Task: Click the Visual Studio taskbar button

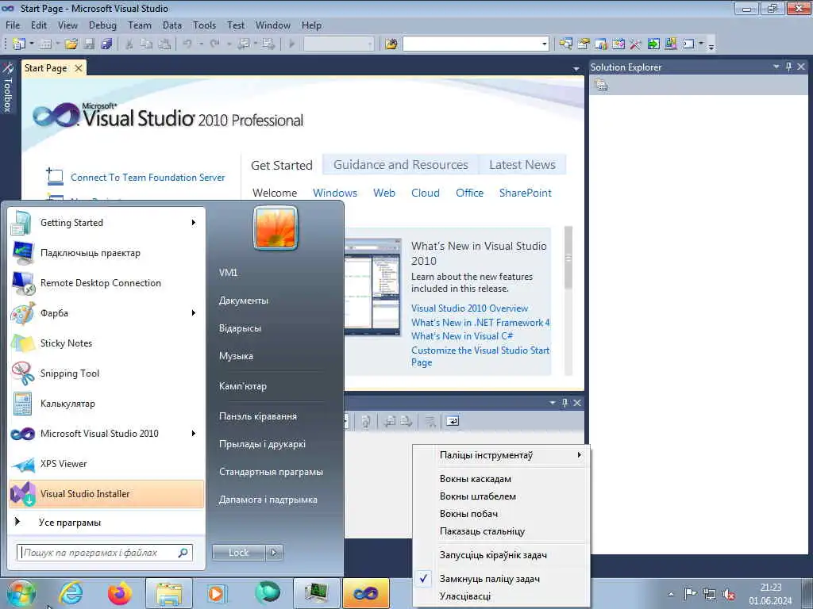Action: click(366, 593)
